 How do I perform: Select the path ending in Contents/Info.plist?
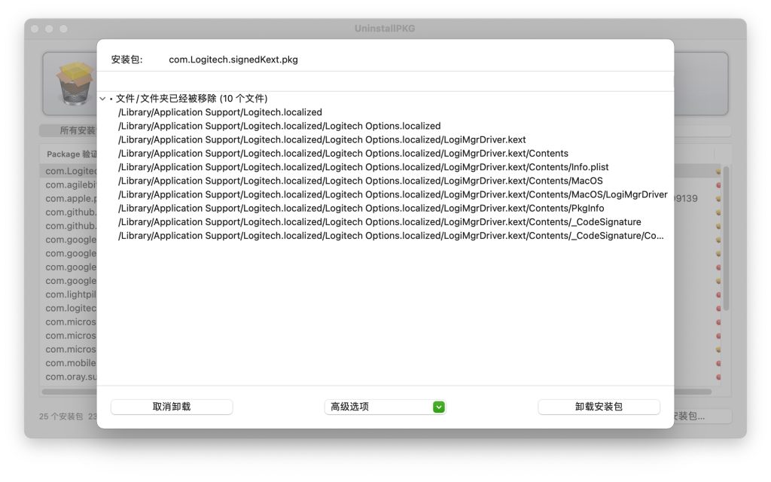364,167
